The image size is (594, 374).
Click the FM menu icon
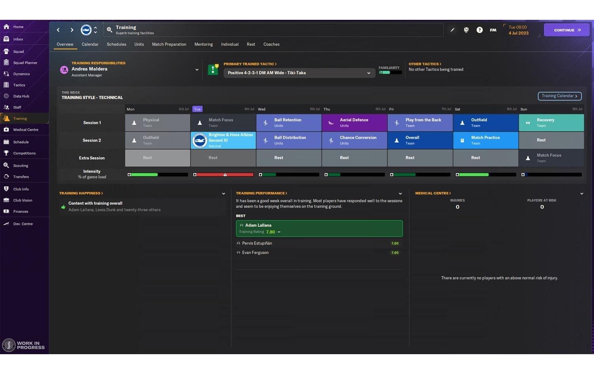(493, 30)
